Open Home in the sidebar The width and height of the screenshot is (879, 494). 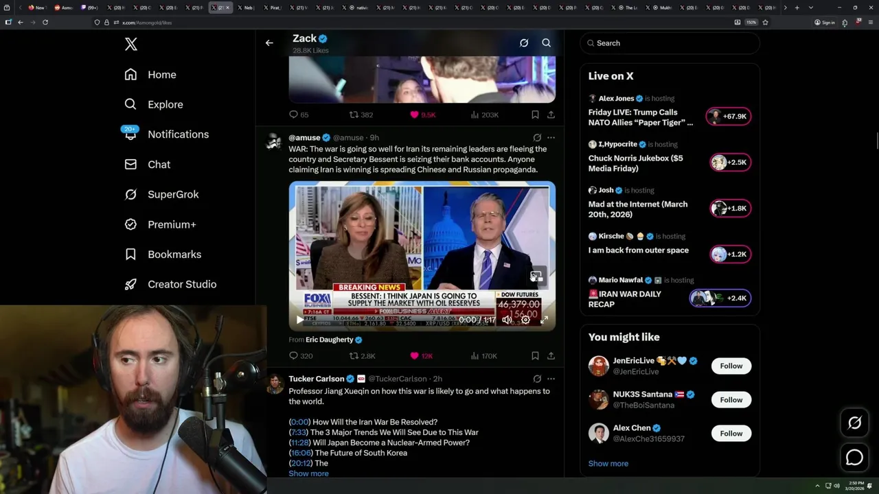point(150,75)
